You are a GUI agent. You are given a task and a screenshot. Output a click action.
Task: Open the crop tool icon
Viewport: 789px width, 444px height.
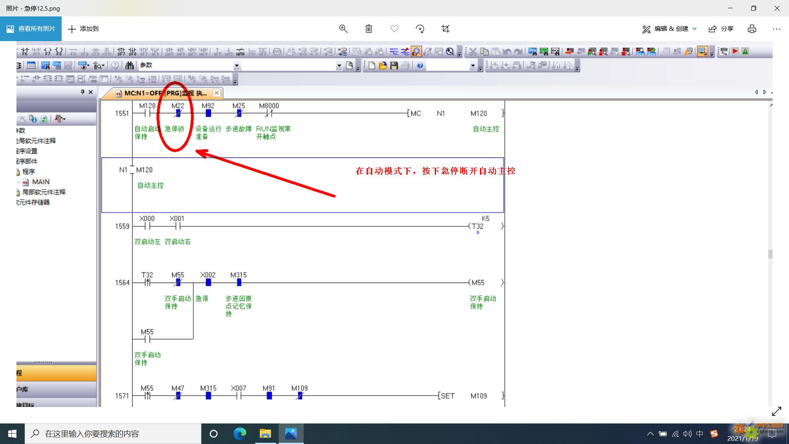445,29
